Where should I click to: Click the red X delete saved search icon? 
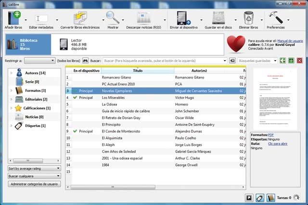[x=299, y=61]
